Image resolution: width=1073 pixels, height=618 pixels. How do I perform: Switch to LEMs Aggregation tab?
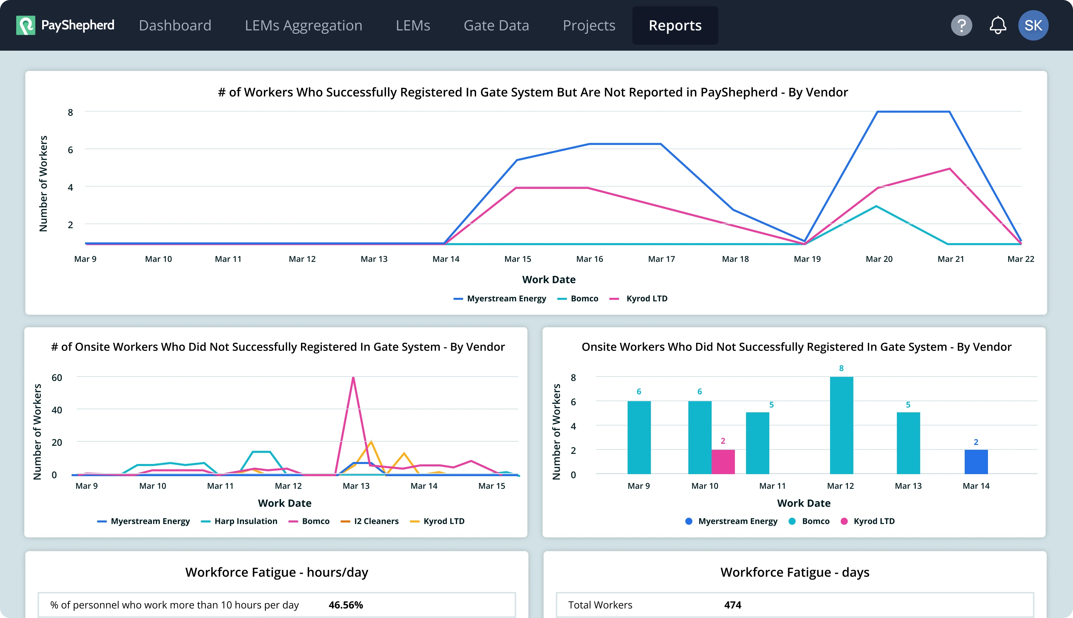tap(303, 25)
